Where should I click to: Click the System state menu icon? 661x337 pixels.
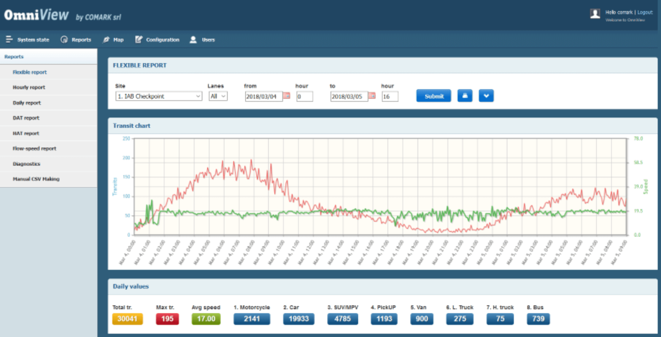tap(9, 39)
